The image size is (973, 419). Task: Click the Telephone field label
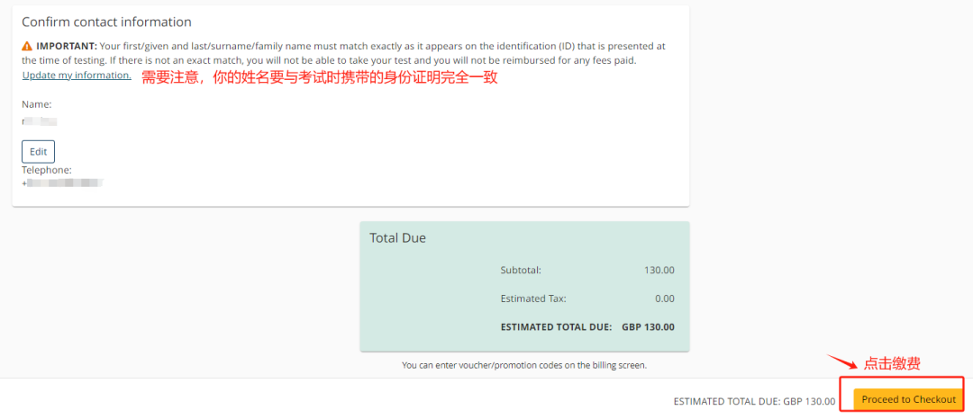click(x=47, y=169)
